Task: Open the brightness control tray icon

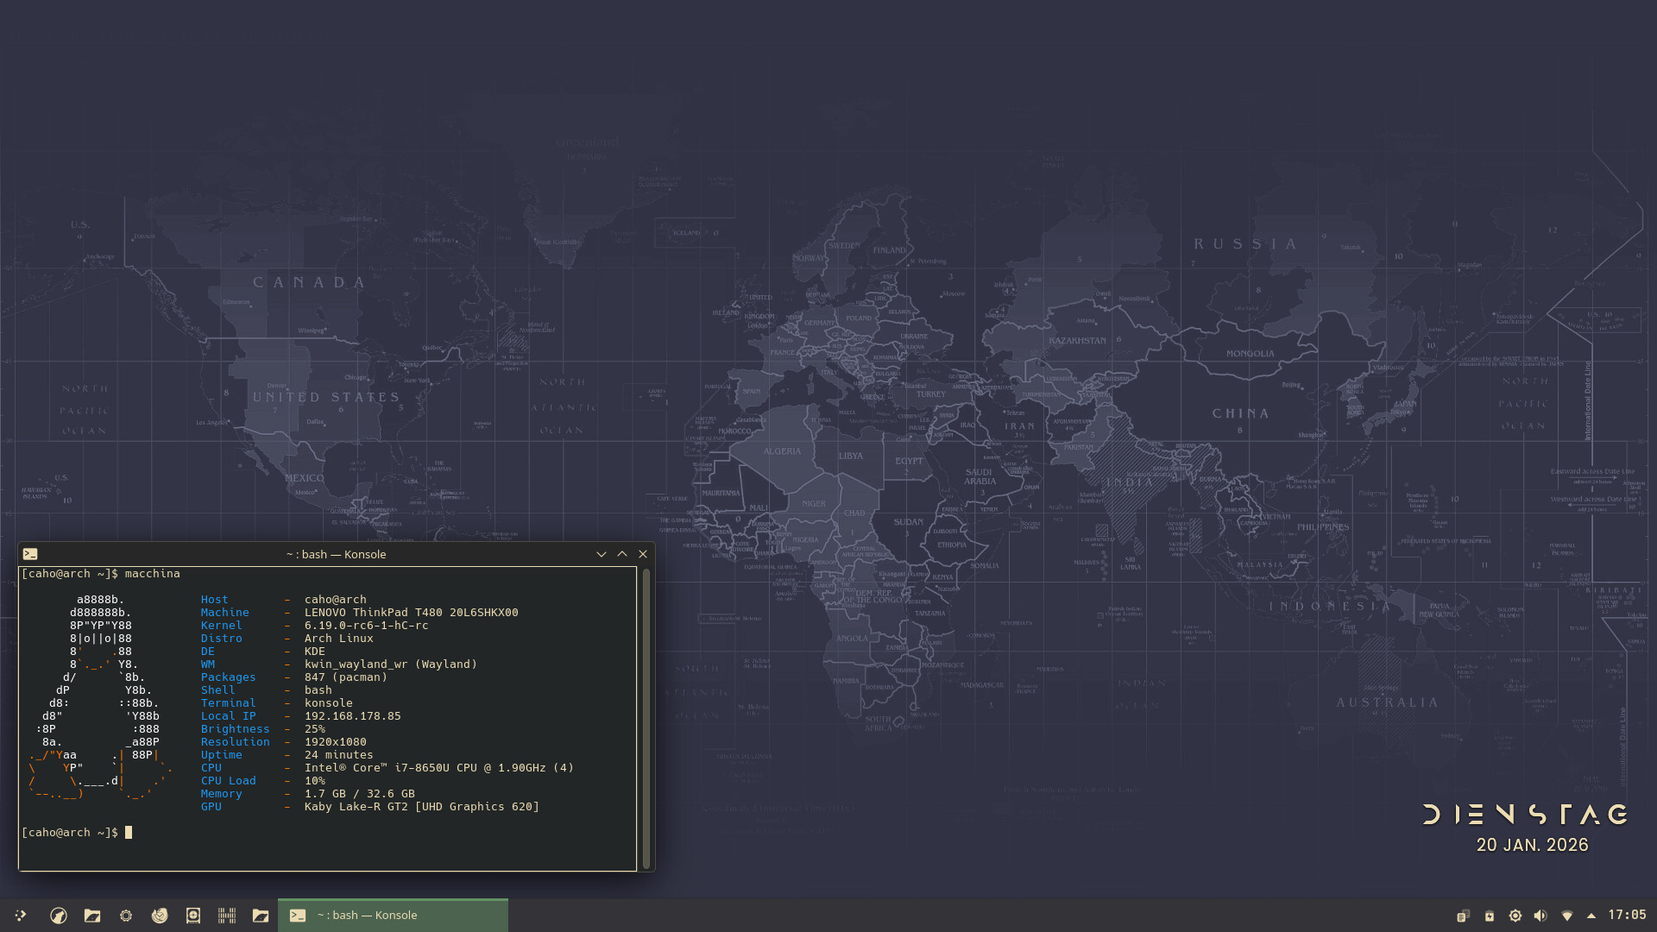Action: (x=1515, y=916)
